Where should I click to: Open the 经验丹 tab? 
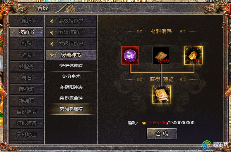coord(26,67)
